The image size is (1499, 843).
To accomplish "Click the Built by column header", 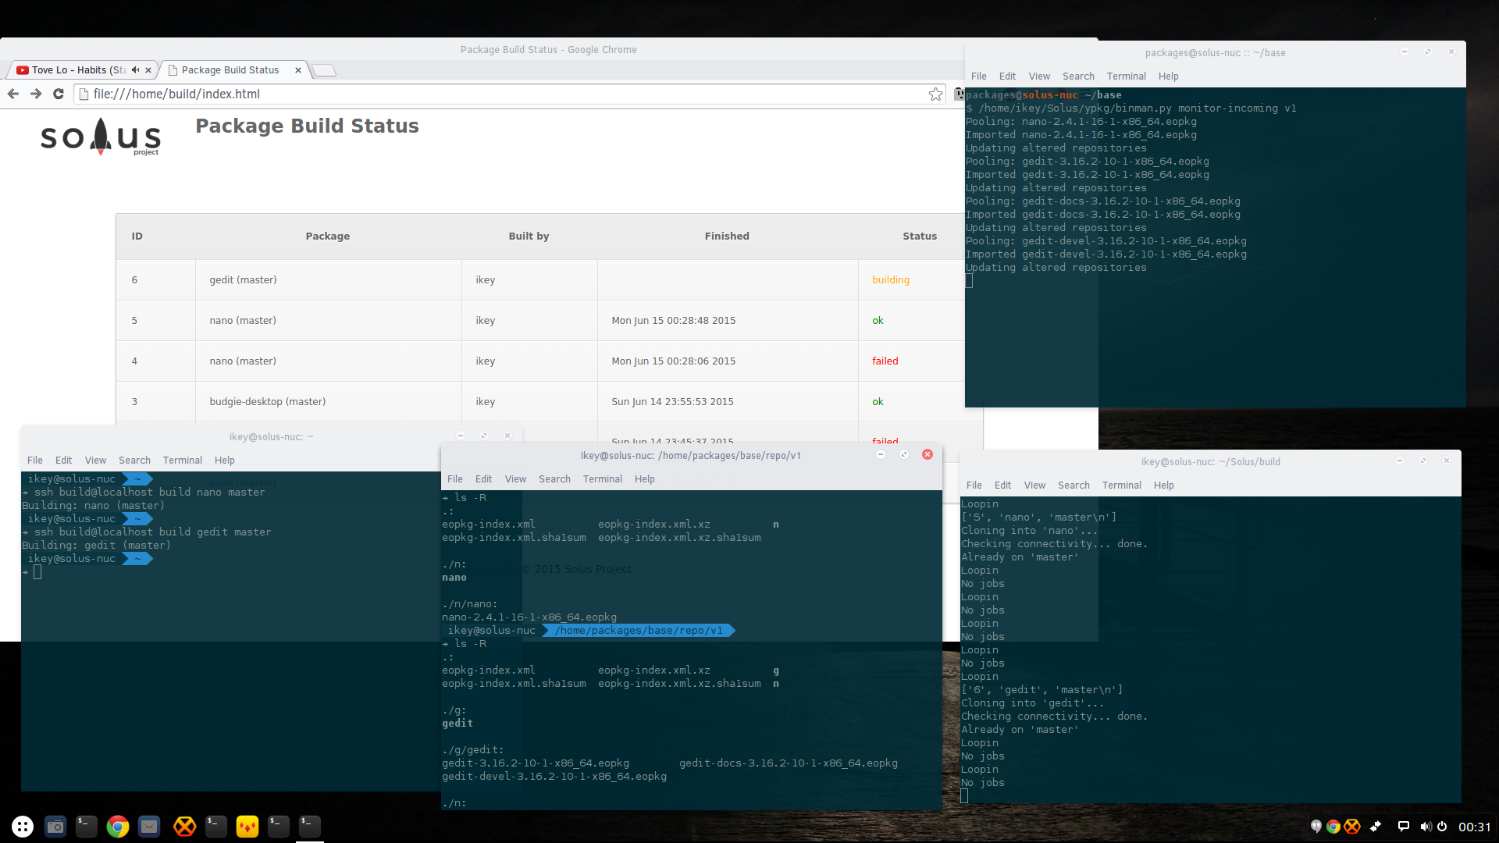I will coord(529,236).
